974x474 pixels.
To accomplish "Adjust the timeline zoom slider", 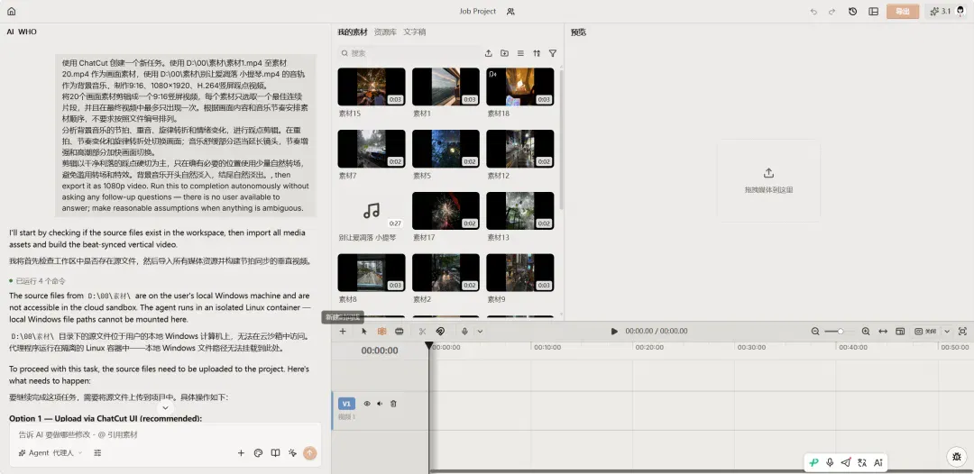I will [841, 332].
